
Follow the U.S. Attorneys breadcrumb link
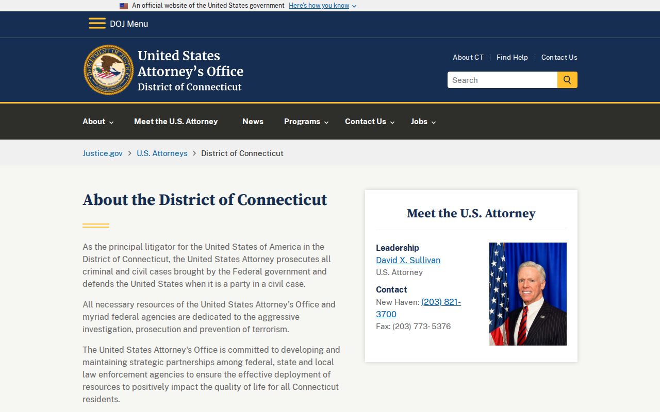162,153
